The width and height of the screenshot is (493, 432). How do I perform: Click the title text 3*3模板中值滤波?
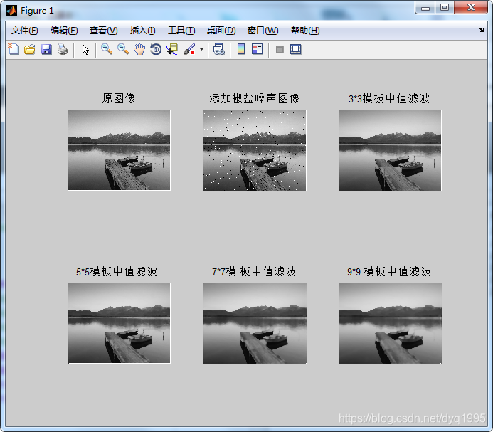coord(389,98)
